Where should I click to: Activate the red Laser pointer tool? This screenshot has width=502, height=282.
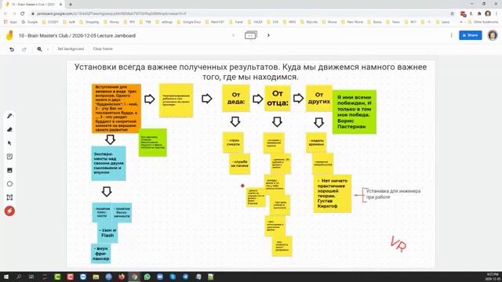coord(9,211)
